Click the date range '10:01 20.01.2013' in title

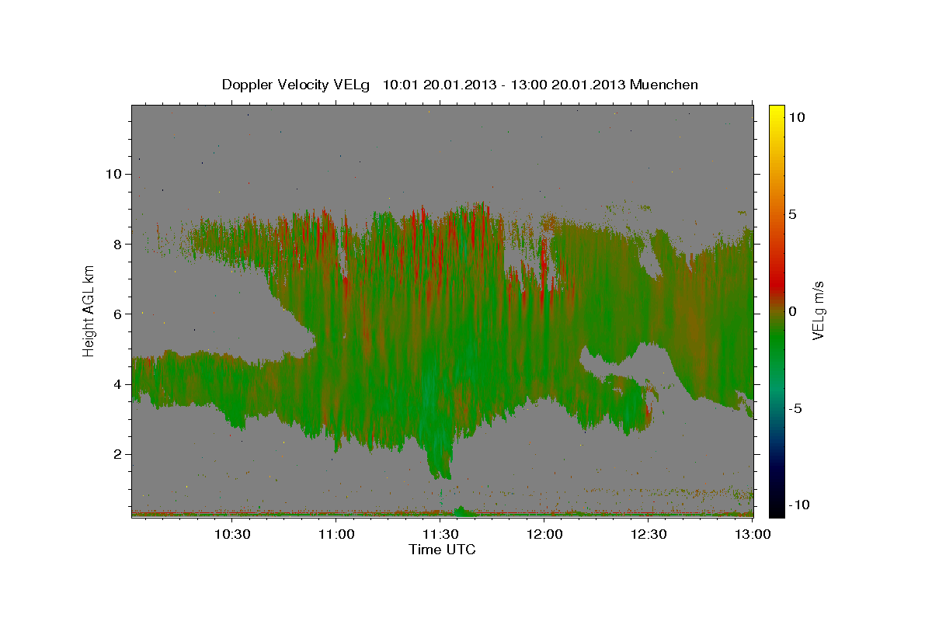(x=438, y=85)
